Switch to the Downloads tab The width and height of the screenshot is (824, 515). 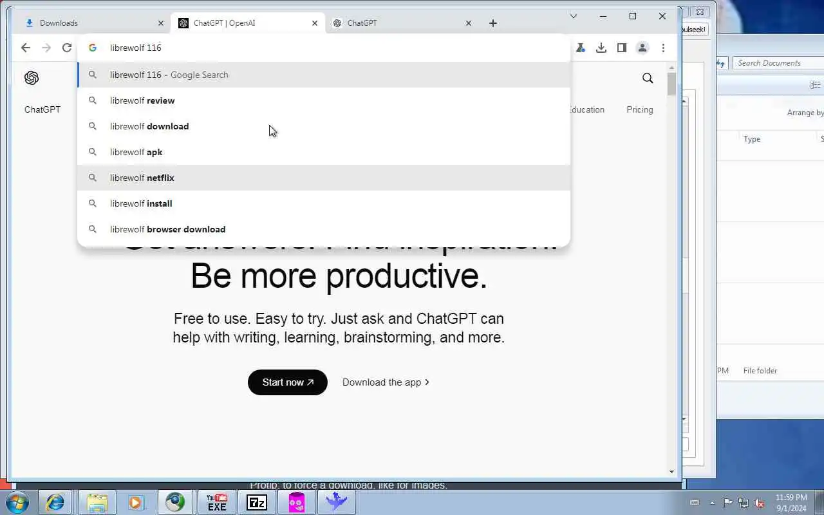click(93, 23)
